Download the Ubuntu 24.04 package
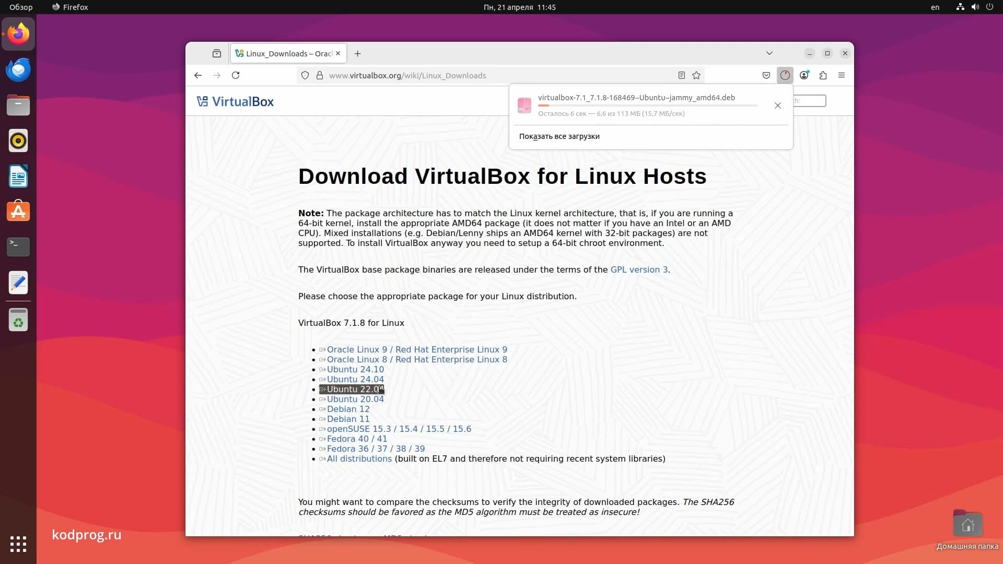1003x564 pixels. (355, 379)
